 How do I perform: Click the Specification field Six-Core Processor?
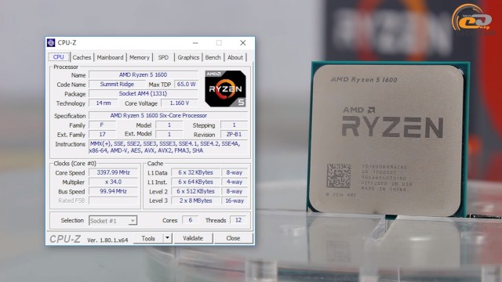coord(168,115)
